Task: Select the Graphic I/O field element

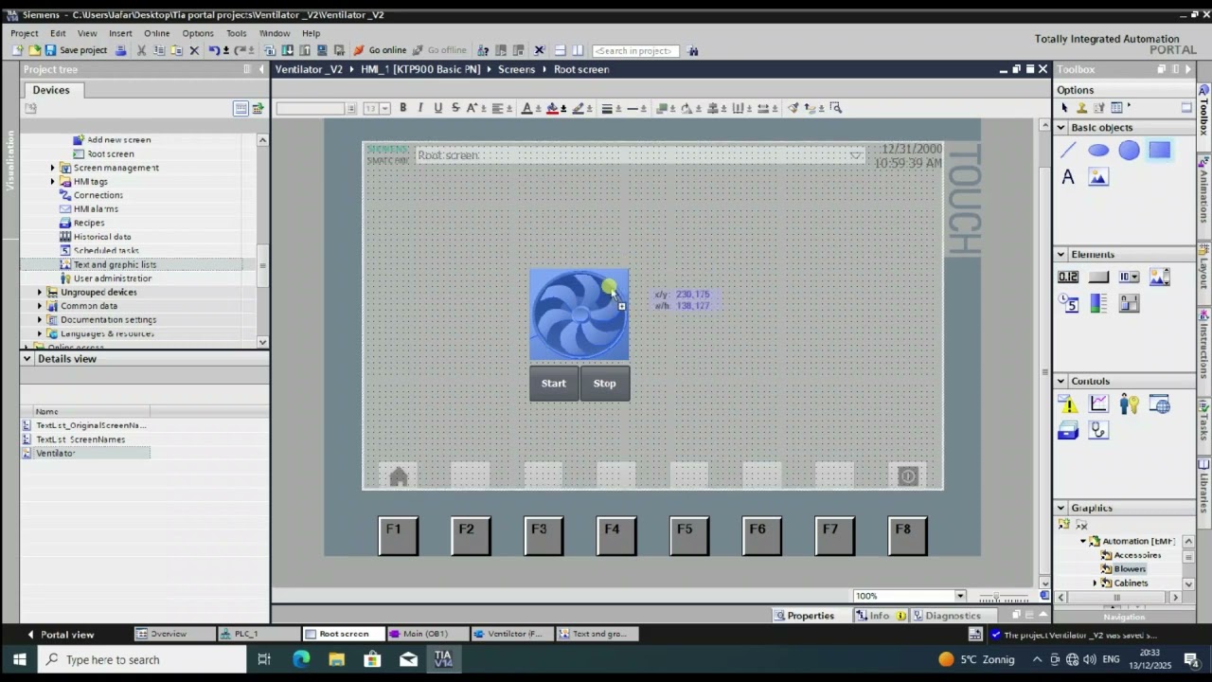Action: click(x=1159, y=278)
